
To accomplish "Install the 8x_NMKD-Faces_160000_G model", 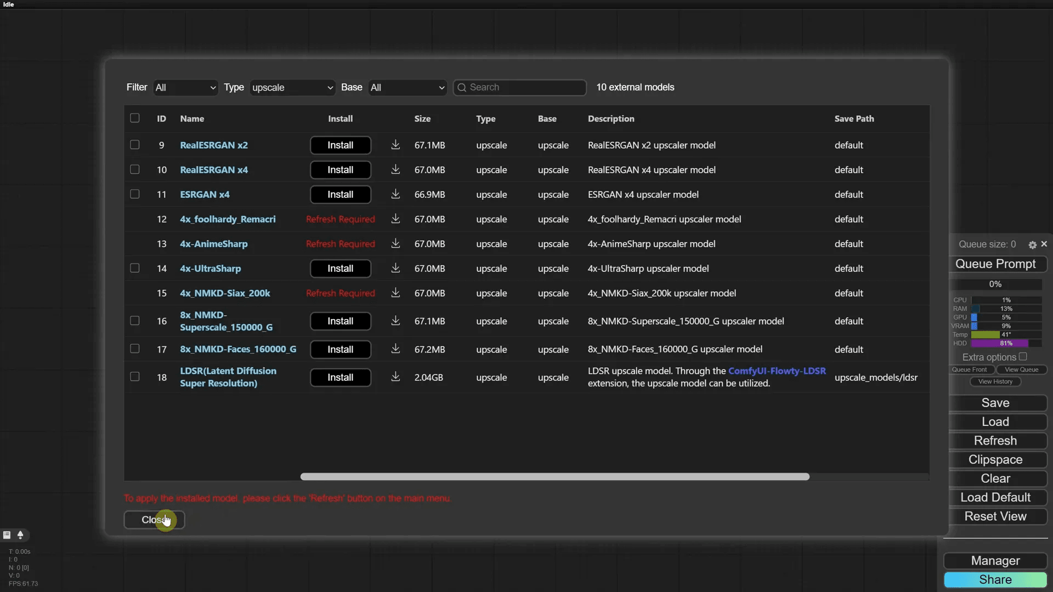I will [x=340, y=349].
